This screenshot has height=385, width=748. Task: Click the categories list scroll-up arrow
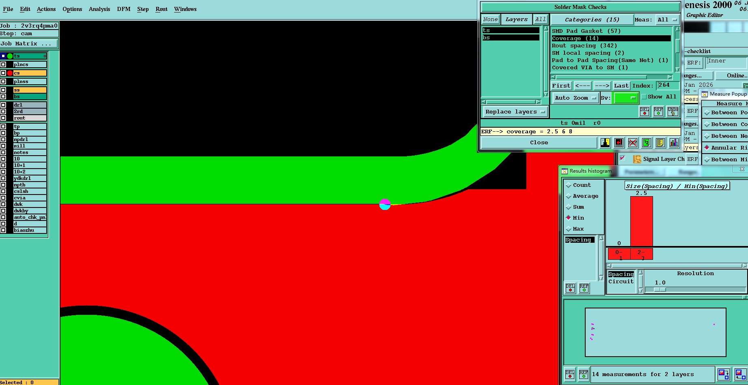point(677,29)
